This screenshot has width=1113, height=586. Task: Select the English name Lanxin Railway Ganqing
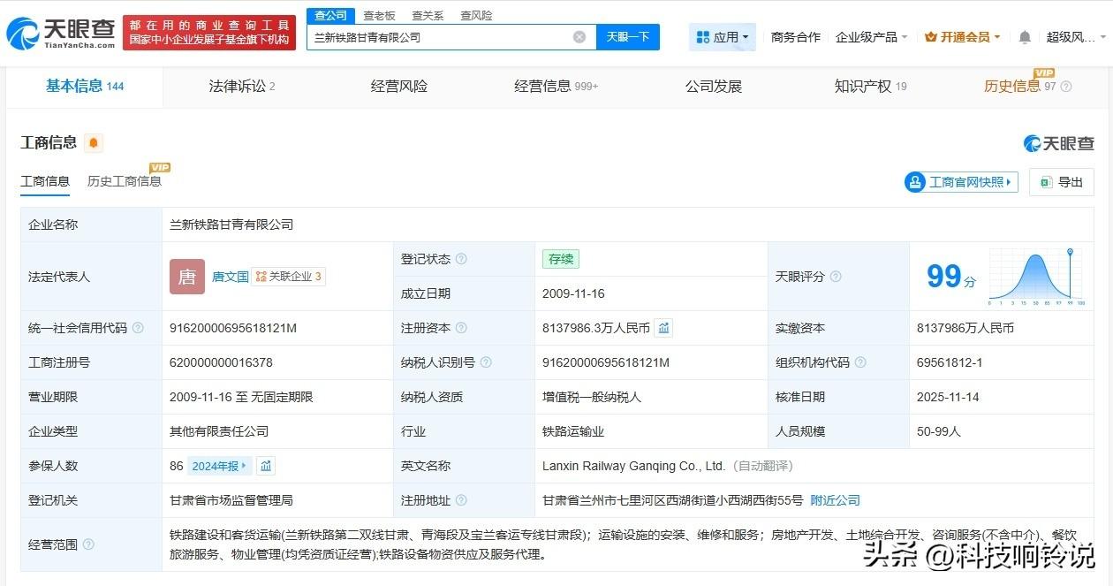(633, 466)
